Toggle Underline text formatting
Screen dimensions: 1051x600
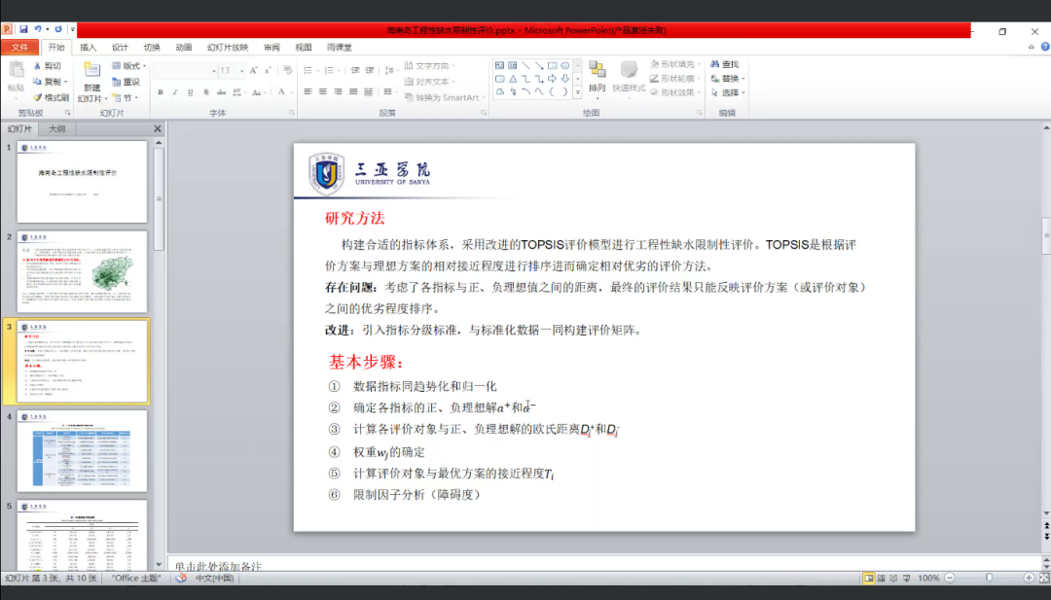pyautogui.click(x=190, y=92)
